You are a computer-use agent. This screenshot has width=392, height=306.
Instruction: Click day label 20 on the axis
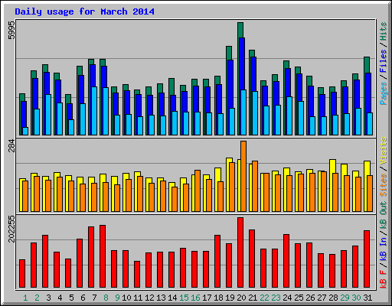coord(241,298)
